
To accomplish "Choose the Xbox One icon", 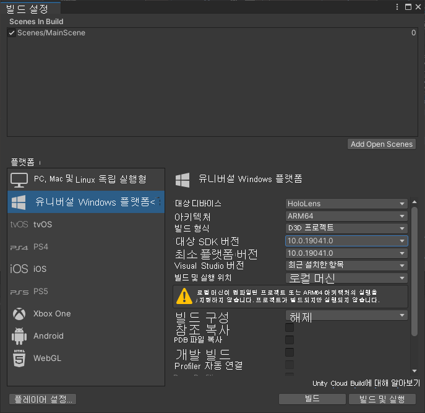I will [19, 314].
